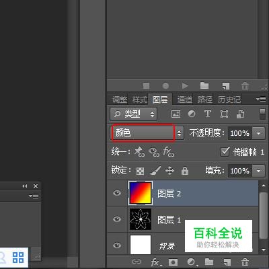Create a new action

coord(225,85)
